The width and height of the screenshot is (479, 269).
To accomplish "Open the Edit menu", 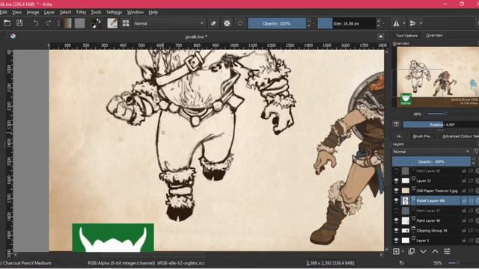I will click(3, 12).
